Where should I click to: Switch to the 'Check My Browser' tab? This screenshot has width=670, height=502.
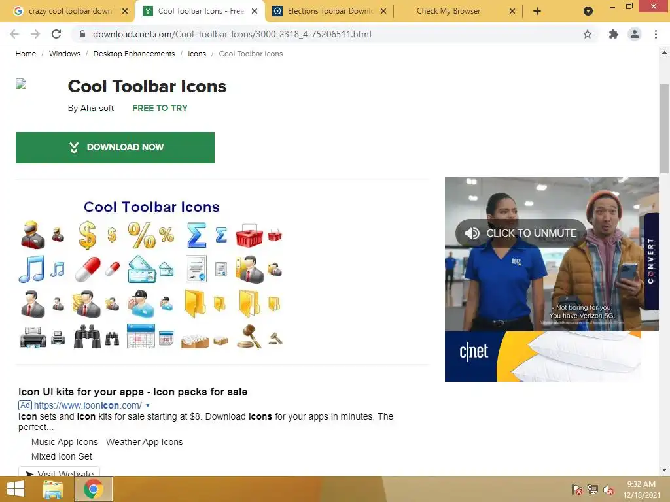(448, 11)
